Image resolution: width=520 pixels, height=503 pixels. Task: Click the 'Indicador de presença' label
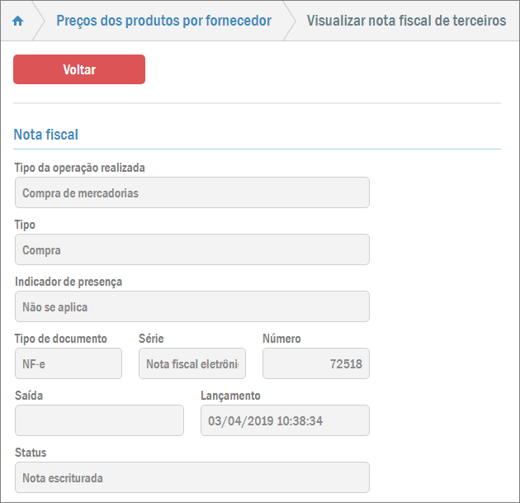[69, 282]
